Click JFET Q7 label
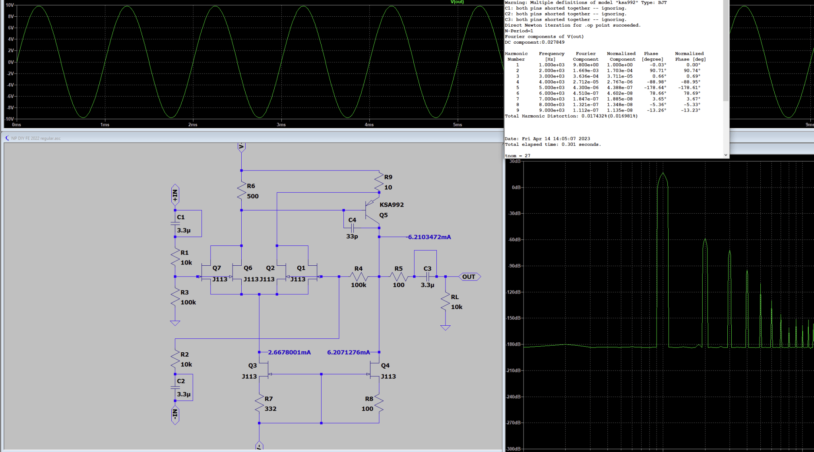 217,268
